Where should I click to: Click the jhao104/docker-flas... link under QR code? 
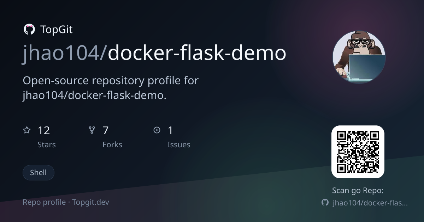(370, 203)
